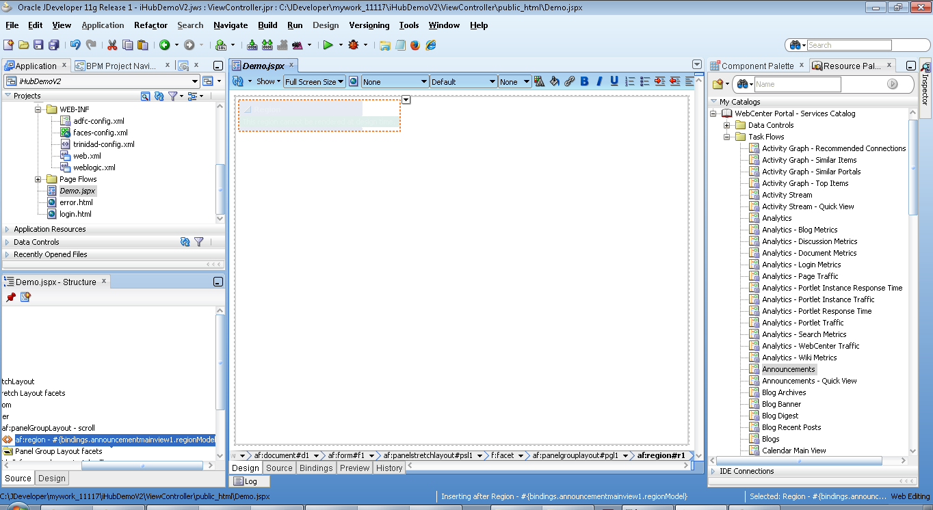Open the SQL worksheet icon
Viewport: 933px width, 510px height.
pos(221,45)
